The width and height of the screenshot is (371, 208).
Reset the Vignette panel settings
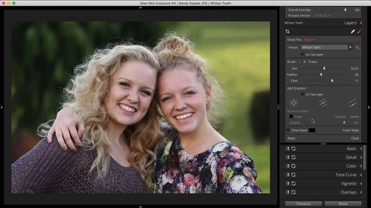[293, 184]
